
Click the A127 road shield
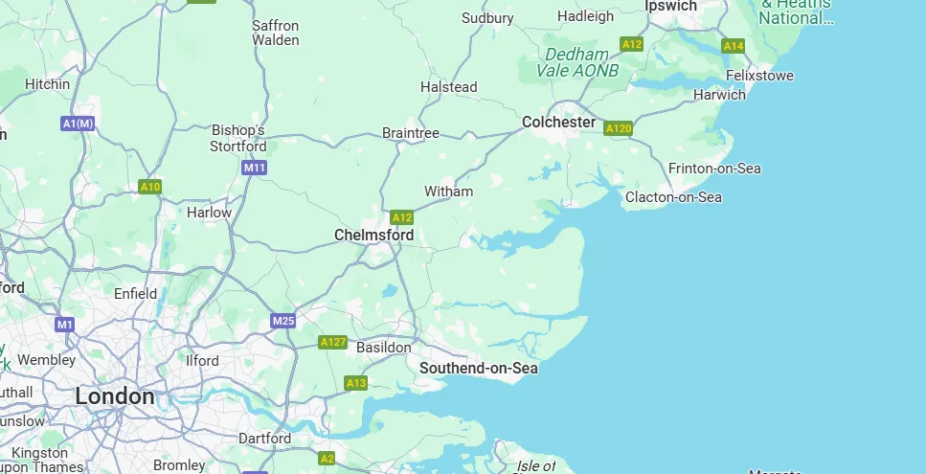pos(332,342)
